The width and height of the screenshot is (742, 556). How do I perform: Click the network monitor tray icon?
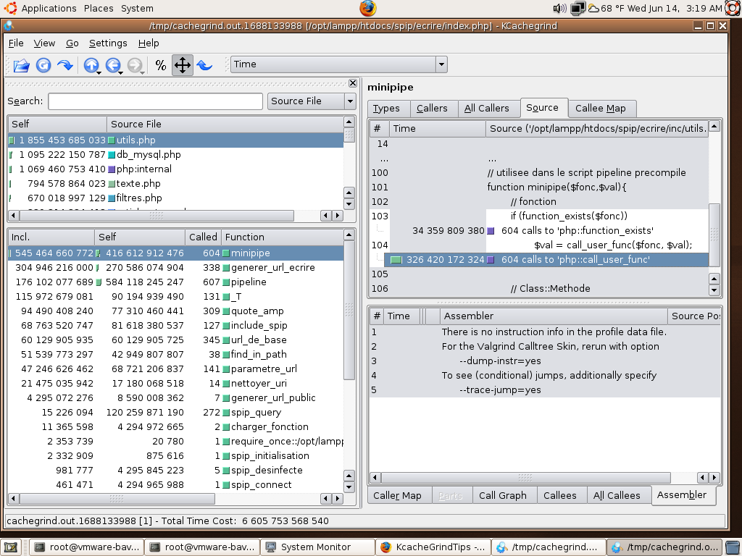[x=578, y=8]
